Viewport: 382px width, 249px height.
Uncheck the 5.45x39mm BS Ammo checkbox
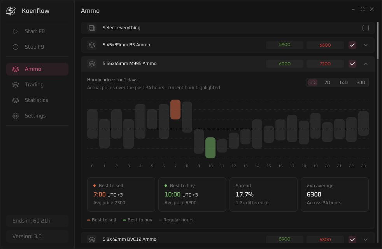tap(352, 45)
